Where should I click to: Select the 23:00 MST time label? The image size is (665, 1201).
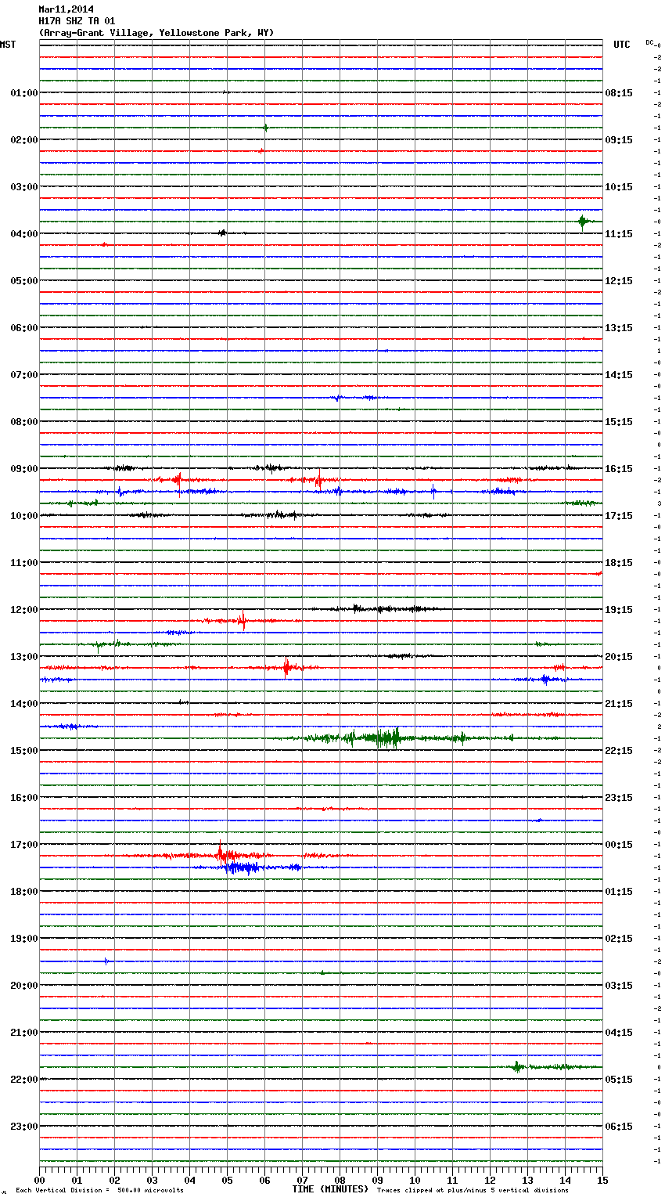[x=23, y=1127]
